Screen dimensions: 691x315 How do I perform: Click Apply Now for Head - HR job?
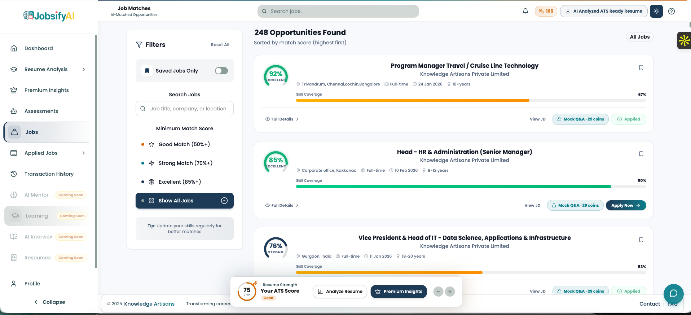point(626,205)
